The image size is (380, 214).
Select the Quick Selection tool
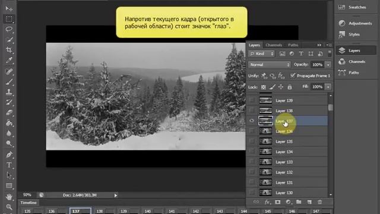[x=9, y=40]
